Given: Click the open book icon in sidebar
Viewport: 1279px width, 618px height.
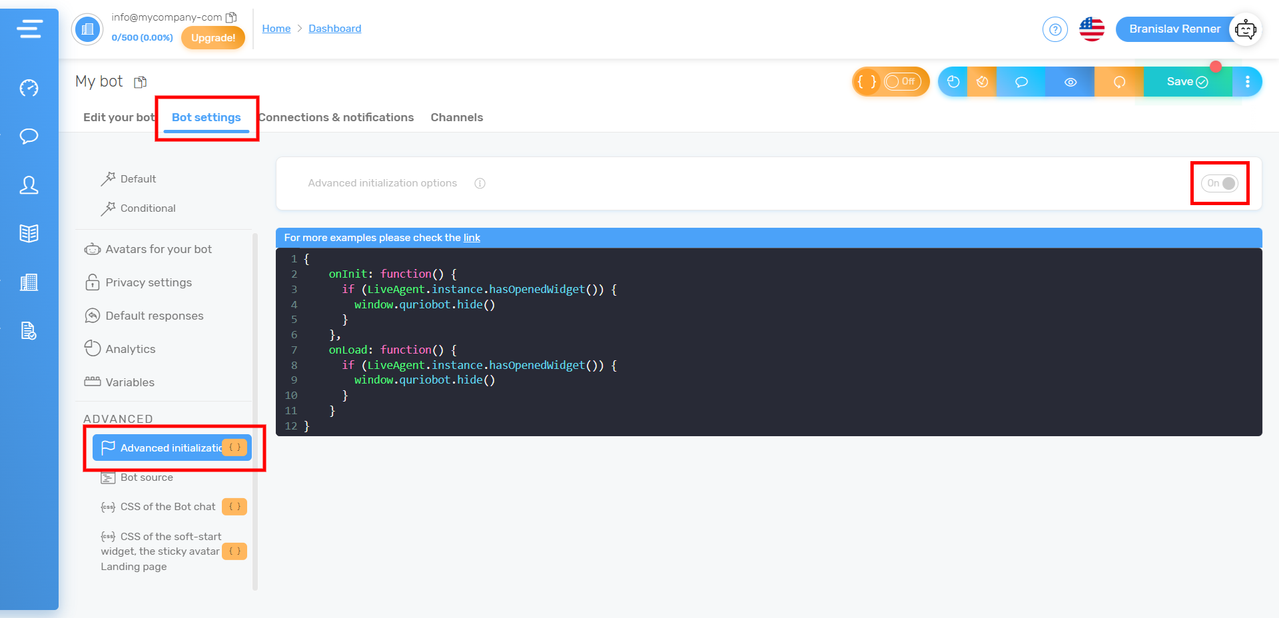Looking at the screenshot, I should coord(29,233).
